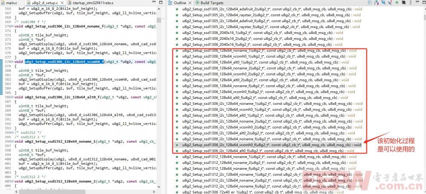The width and height of the screenshot is (426, 194).
Task: Collapse function fold at line 378
Action: (x=12, y=62)
